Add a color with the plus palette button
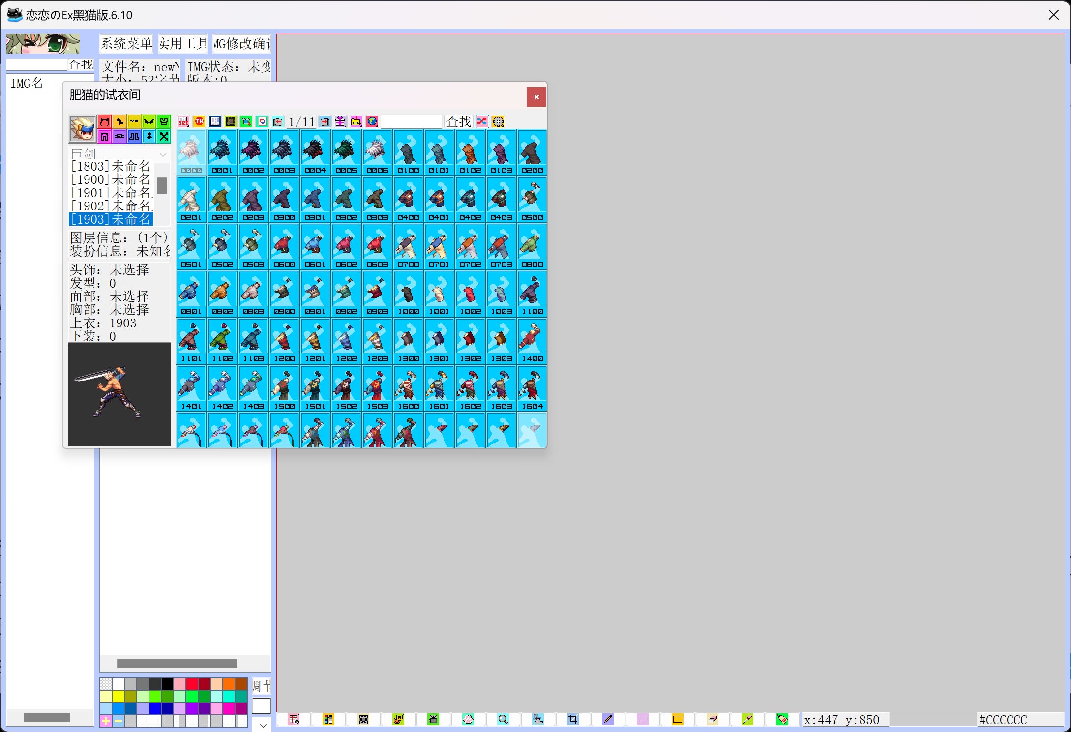This screenshot has height=732, width=1071. point(106,721)
